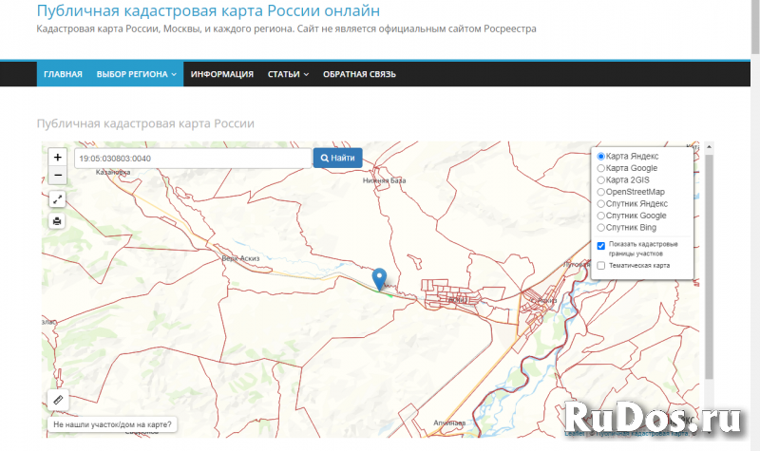This screenshot has height=451, width=760.
Task: Expand the Статьи dropdown menu
Action: pyautogui.click(x=288, y=74)
